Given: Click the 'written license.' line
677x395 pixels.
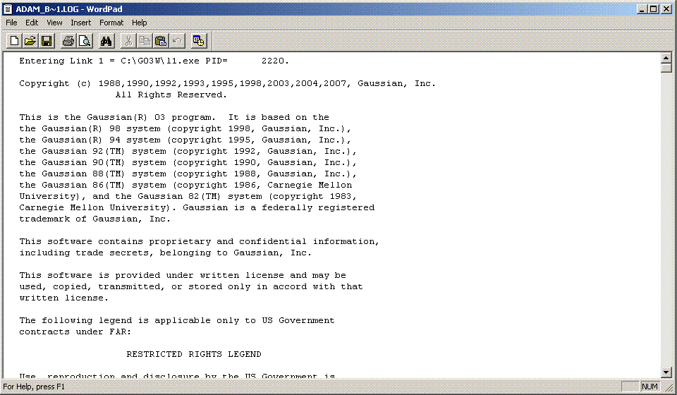Looking at the screenshot, I should point(64,298).
